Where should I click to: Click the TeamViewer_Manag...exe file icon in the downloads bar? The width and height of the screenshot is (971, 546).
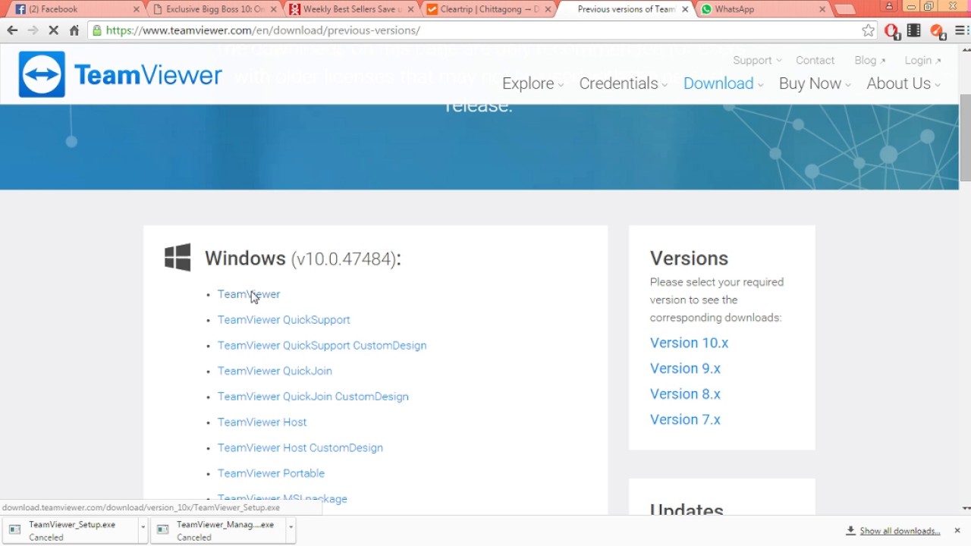click(162, 530)
